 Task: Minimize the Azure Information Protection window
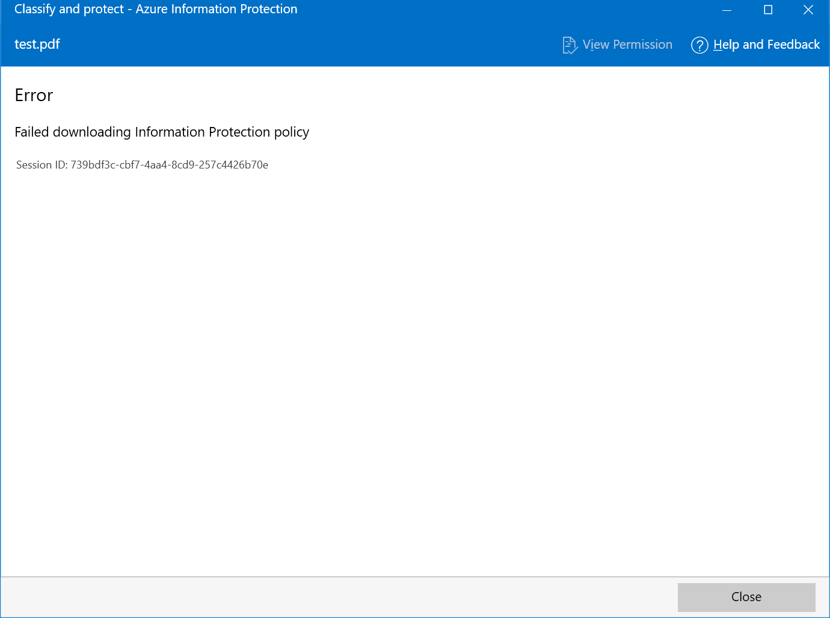(x=727, y=10)
